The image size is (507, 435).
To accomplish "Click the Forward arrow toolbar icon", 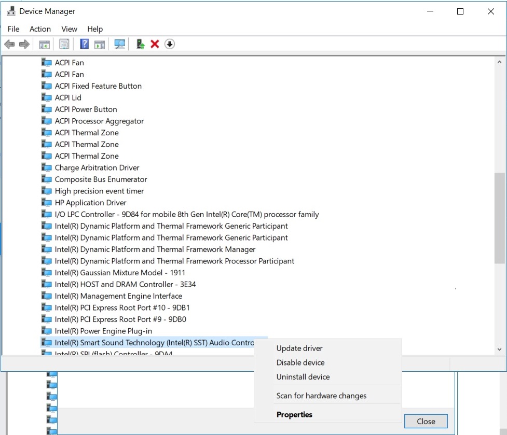I will 24,44.
